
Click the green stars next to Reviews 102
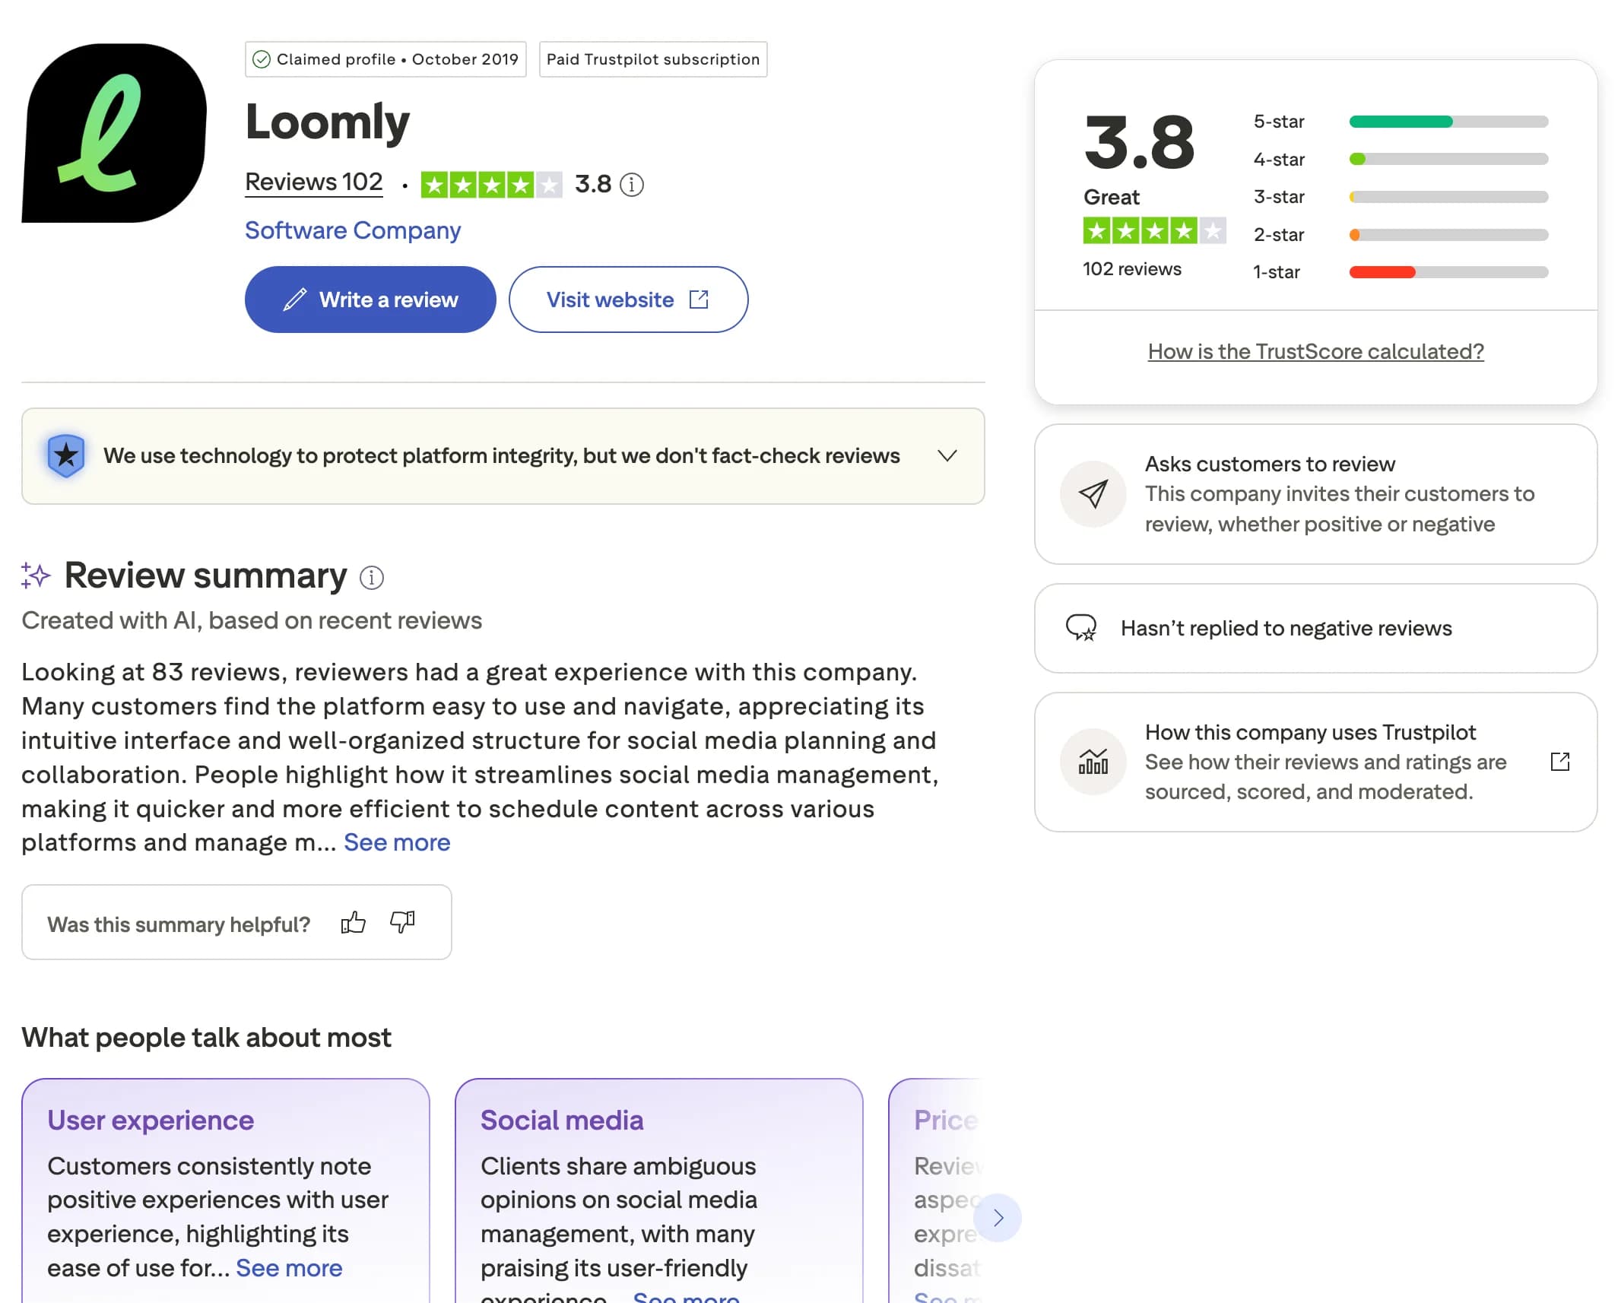coord(491,185)
